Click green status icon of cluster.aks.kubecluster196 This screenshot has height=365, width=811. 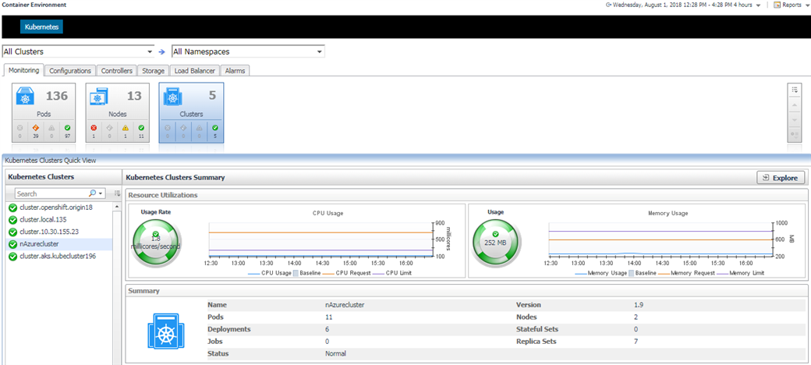[x=13, y=257]
